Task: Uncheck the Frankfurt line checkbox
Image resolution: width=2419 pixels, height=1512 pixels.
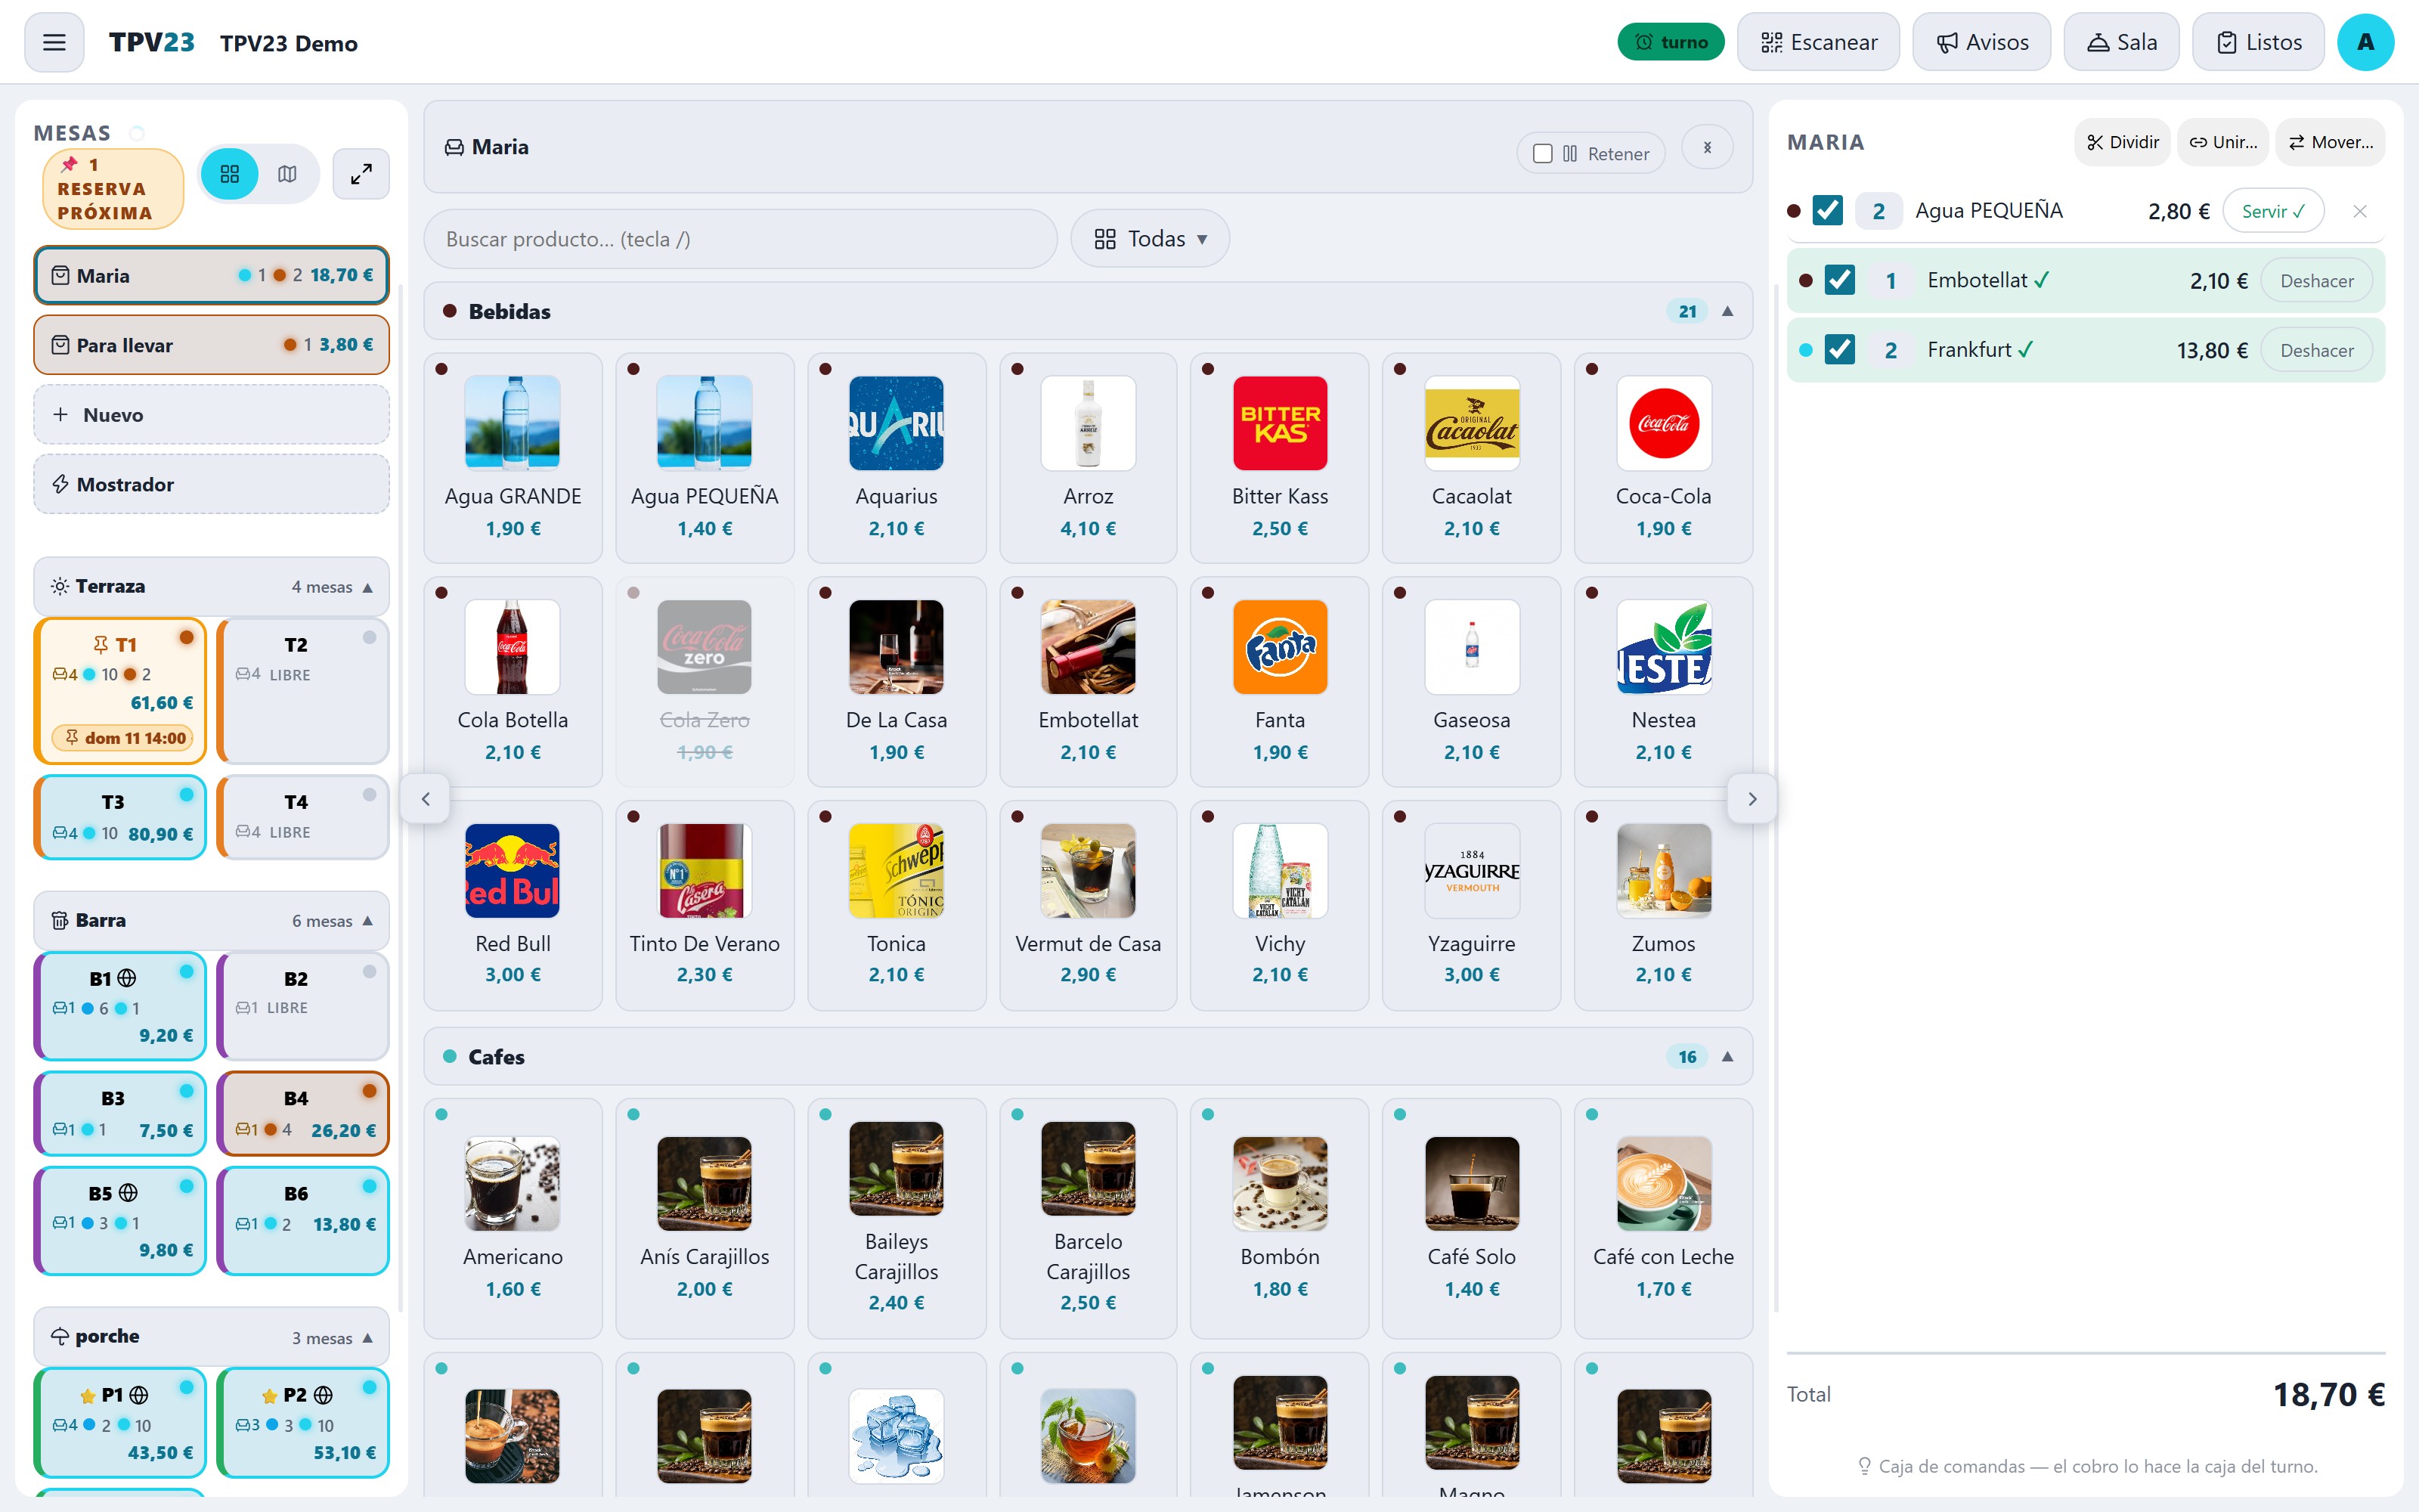Action: pos(1839,350)
